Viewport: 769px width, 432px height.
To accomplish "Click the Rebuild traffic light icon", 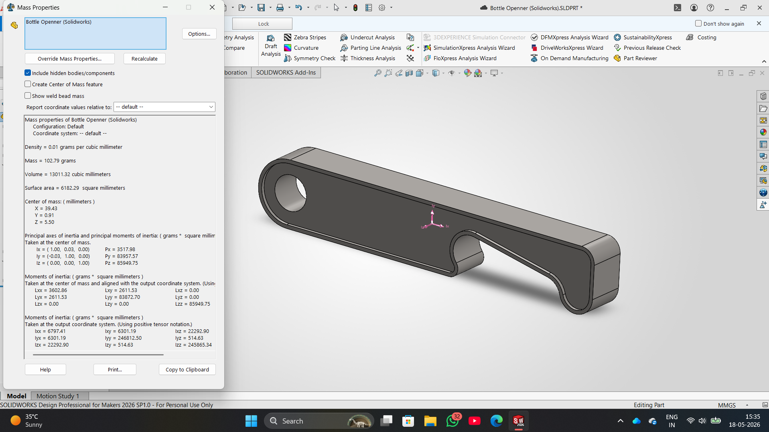I will coord(355,8).
